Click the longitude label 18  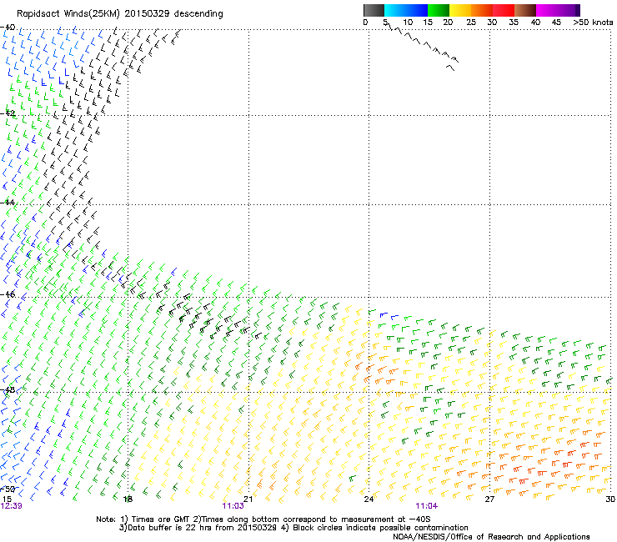pos(128,499)
